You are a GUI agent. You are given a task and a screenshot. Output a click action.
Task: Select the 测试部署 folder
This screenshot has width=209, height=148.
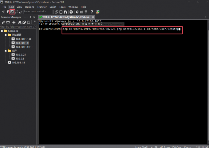point(17,35)
